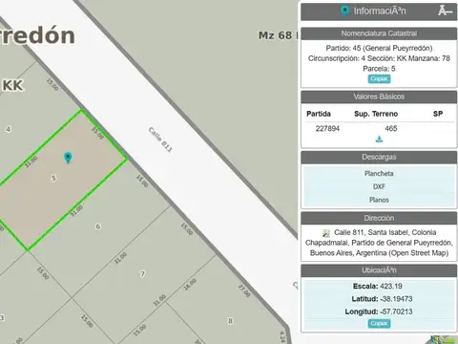
Task: Click the Parcela: 5 text
Action: 379,69
